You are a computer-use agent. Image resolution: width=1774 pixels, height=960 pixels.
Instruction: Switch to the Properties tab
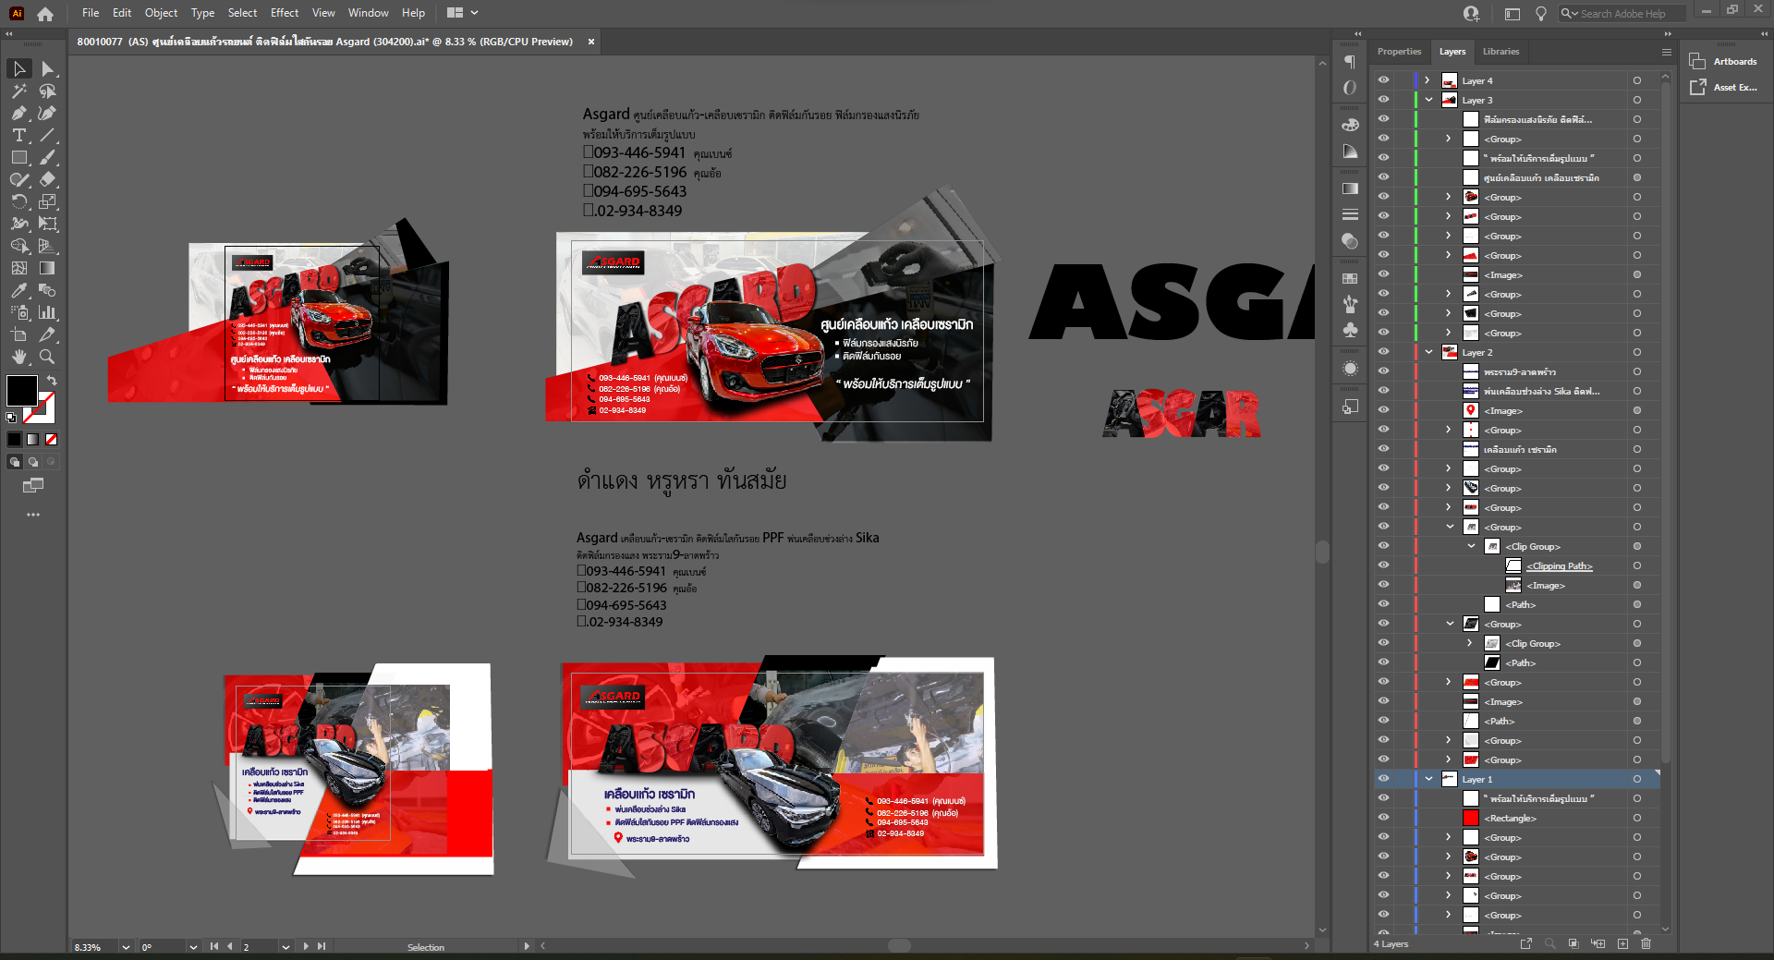[x=1399, y=52]
